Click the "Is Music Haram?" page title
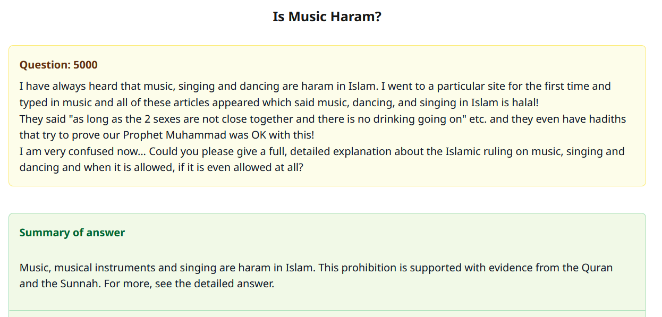 (x=327, y=17)
